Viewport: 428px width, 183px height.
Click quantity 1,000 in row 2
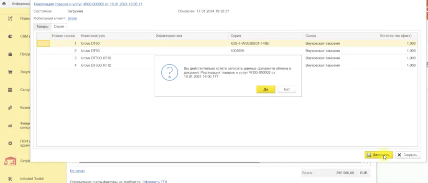pos(411,51)
